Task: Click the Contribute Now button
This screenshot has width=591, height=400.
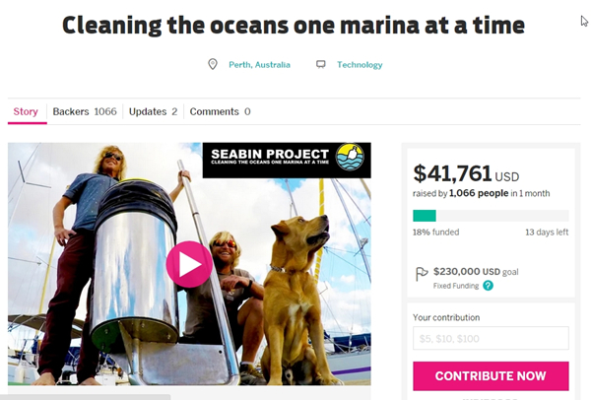Action: pos(491,376)
